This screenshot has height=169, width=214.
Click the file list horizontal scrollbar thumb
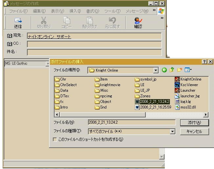102,114
